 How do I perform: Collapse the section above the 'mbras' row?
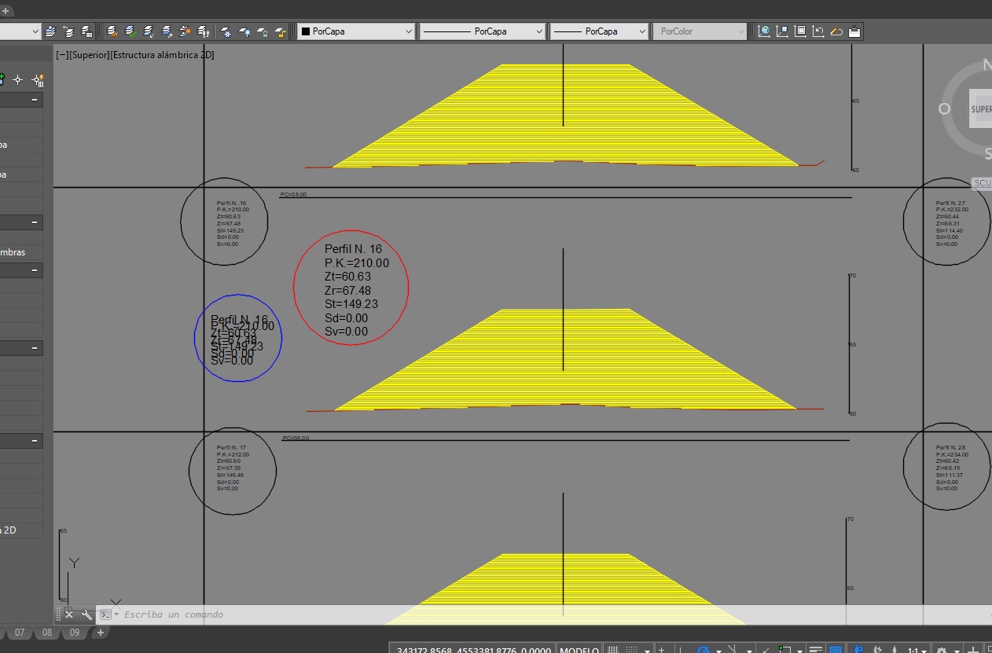(x=35, y=223)
